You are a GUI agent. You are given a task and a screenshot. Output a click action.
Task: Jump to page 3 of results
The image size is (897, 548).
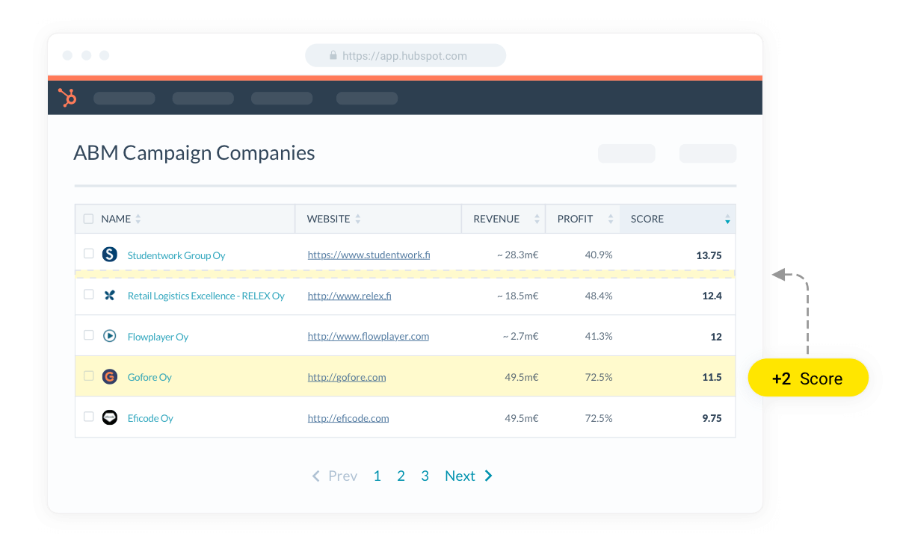[x=425, y=476]
